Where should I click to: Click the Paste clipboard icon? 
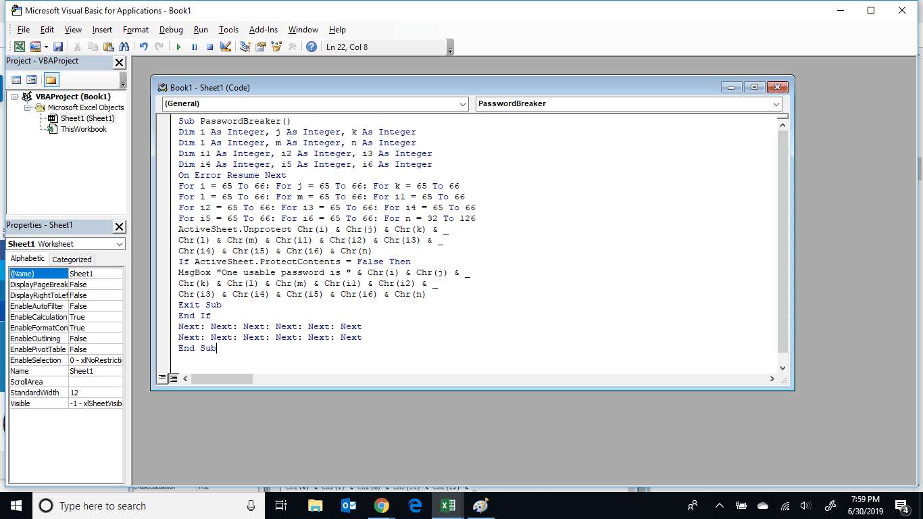click(x=108, y=47)
